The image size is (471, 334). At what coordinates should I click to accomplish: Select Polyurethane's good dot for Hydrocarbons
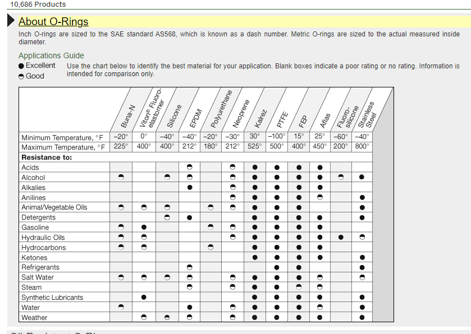(211, 247)
